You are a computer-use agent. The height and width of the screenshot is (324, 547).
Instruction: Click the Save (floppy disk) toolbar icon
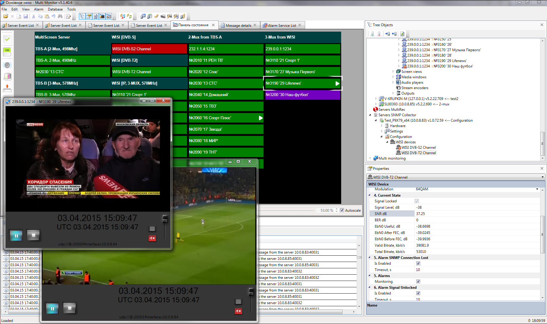click(x=26, y=16)
